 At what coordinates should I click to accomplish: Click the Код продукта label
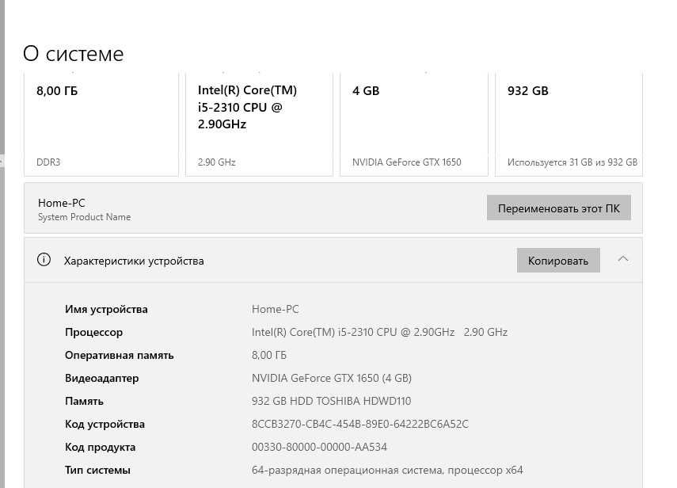point(101,447)
